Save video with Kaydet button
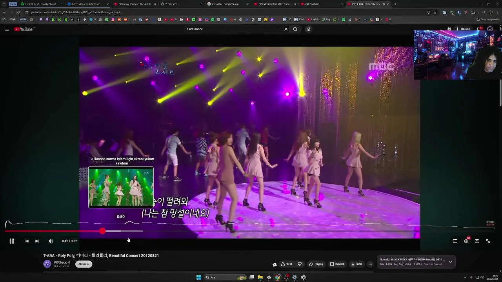 click(337, 264)
